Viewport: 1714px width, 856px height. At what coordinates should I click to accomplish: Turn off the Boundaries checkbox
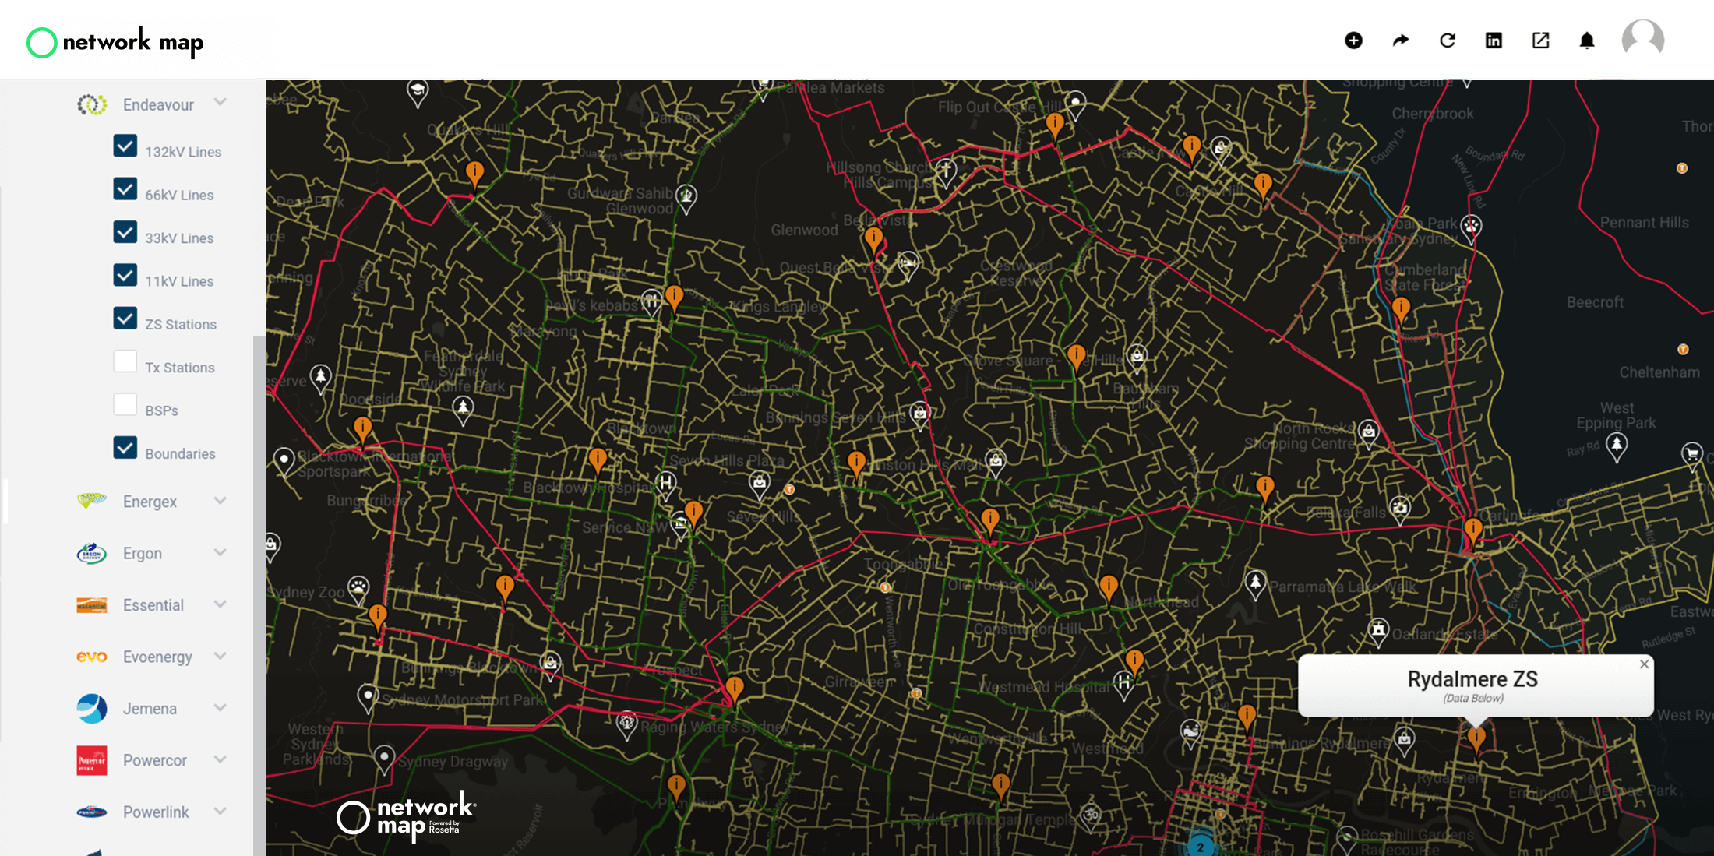125,447
